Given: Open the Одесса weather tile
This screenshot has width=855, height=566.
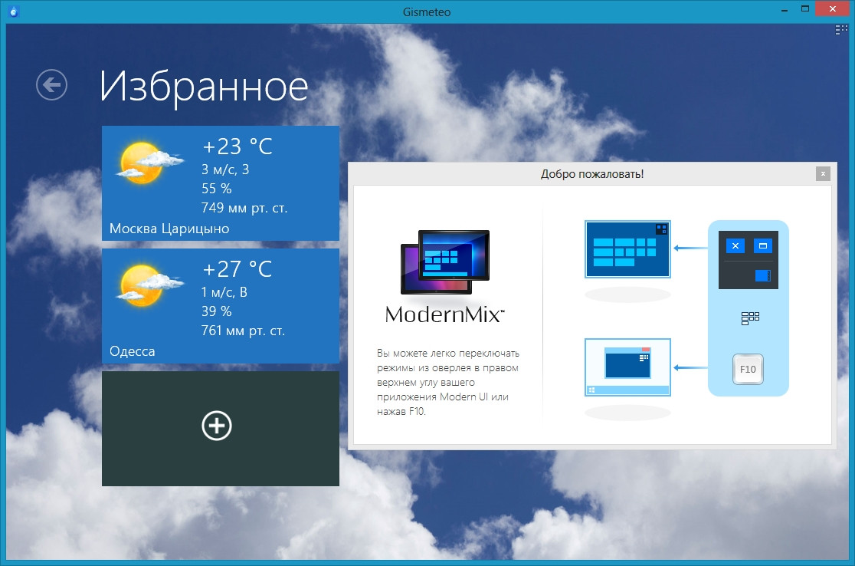Looking at the screenshot, I should coord(221,306).
